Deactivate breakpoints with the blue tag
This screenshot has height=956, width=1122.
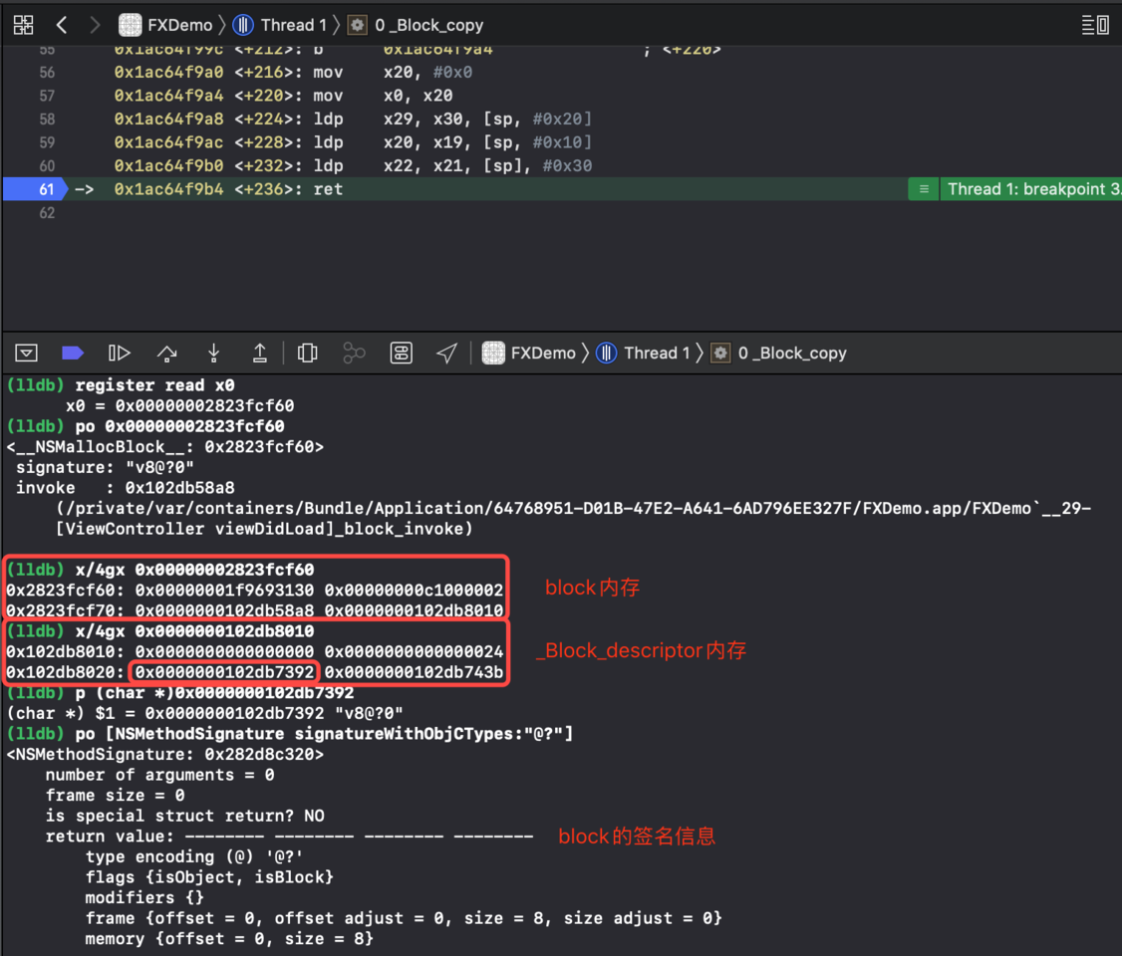pyautogui.click(x=73, y=353)
